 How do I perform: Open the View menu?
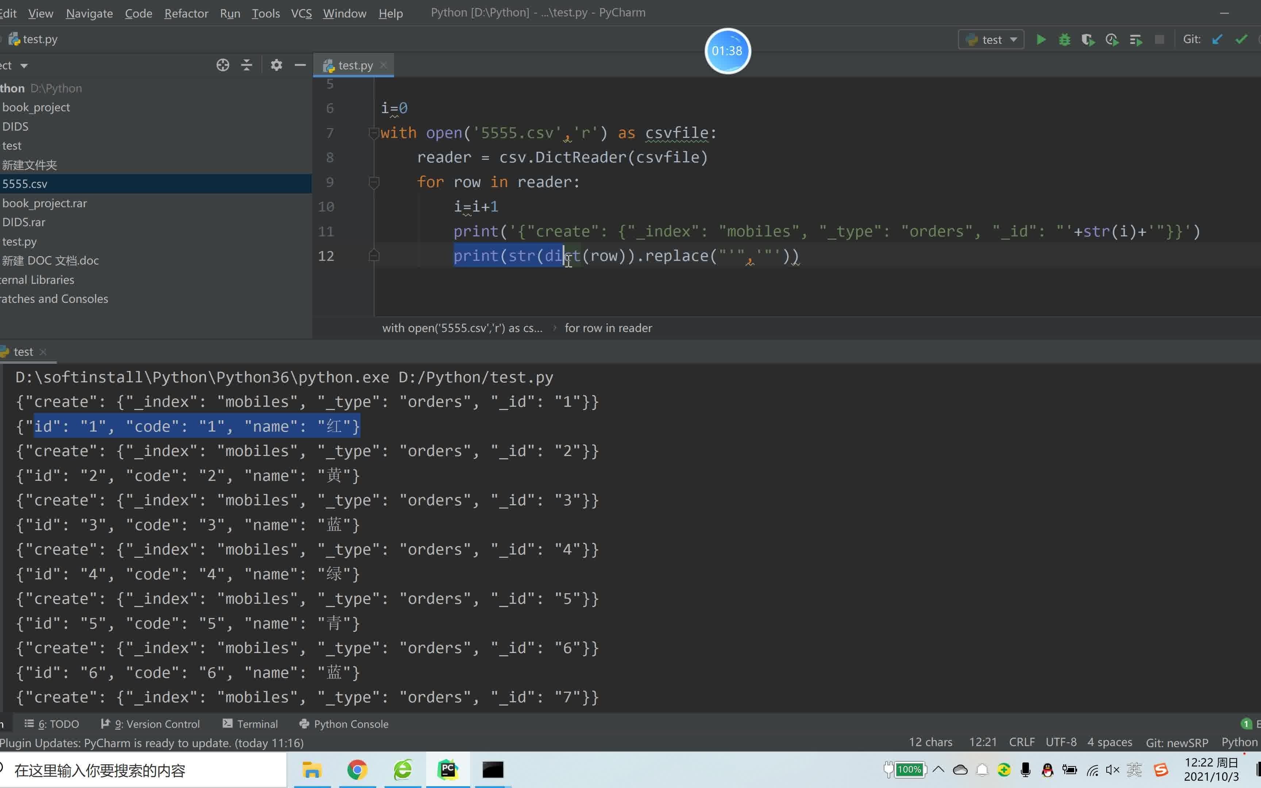coord(41,13)
